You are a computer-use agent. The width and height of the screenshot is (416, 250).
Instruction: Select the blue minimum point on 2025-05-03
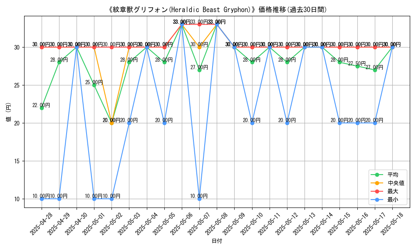pos(129,123)
